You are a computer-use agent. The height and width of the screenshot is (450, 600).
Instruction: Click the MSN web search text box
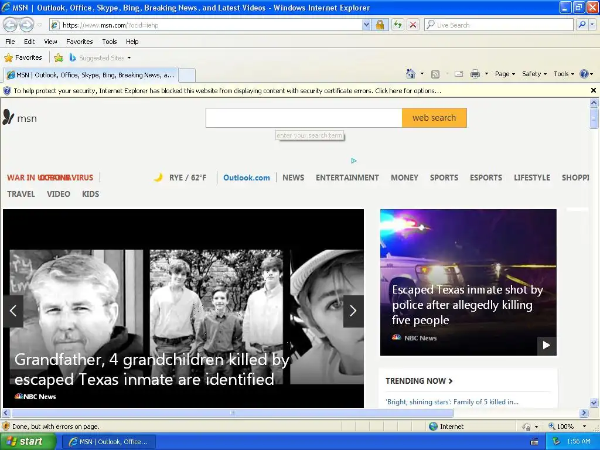(304, 117)
